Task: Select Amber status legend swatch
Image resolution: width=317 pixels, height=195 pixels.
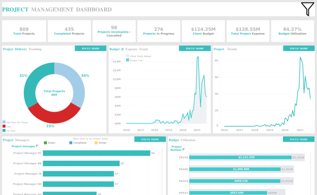Action: [96, 143]
